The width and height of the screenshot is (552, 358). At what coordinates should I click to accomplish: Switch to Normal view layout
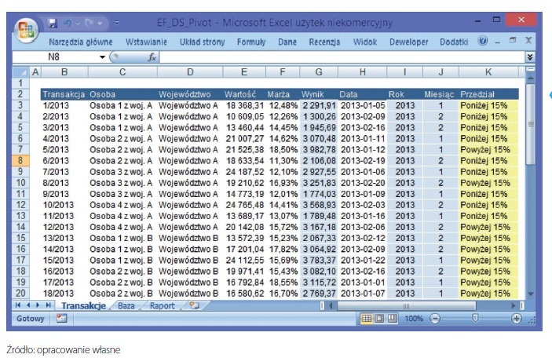point(365,319)
